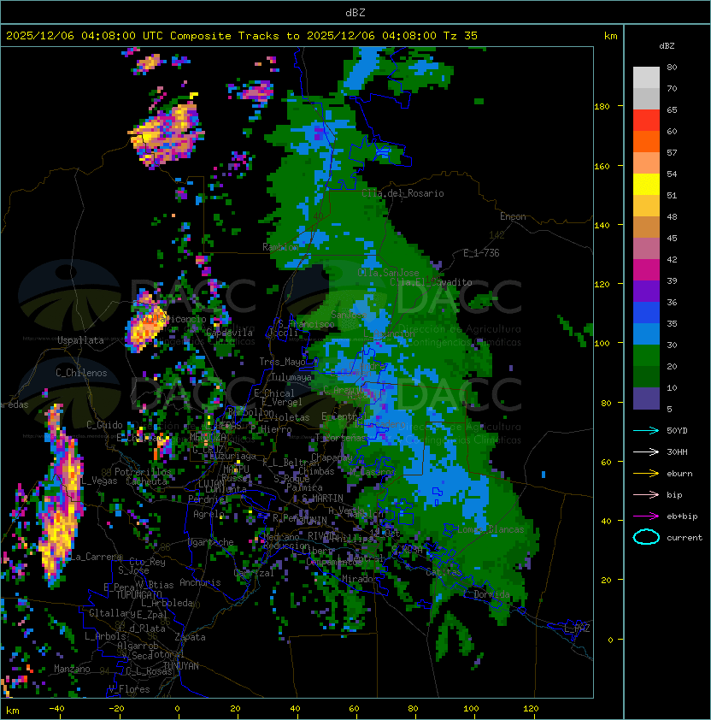The image size is (711, 720).
Task: Pick the slate purple swatch between 10 and 5 dBZ
Action: (646, 398)
